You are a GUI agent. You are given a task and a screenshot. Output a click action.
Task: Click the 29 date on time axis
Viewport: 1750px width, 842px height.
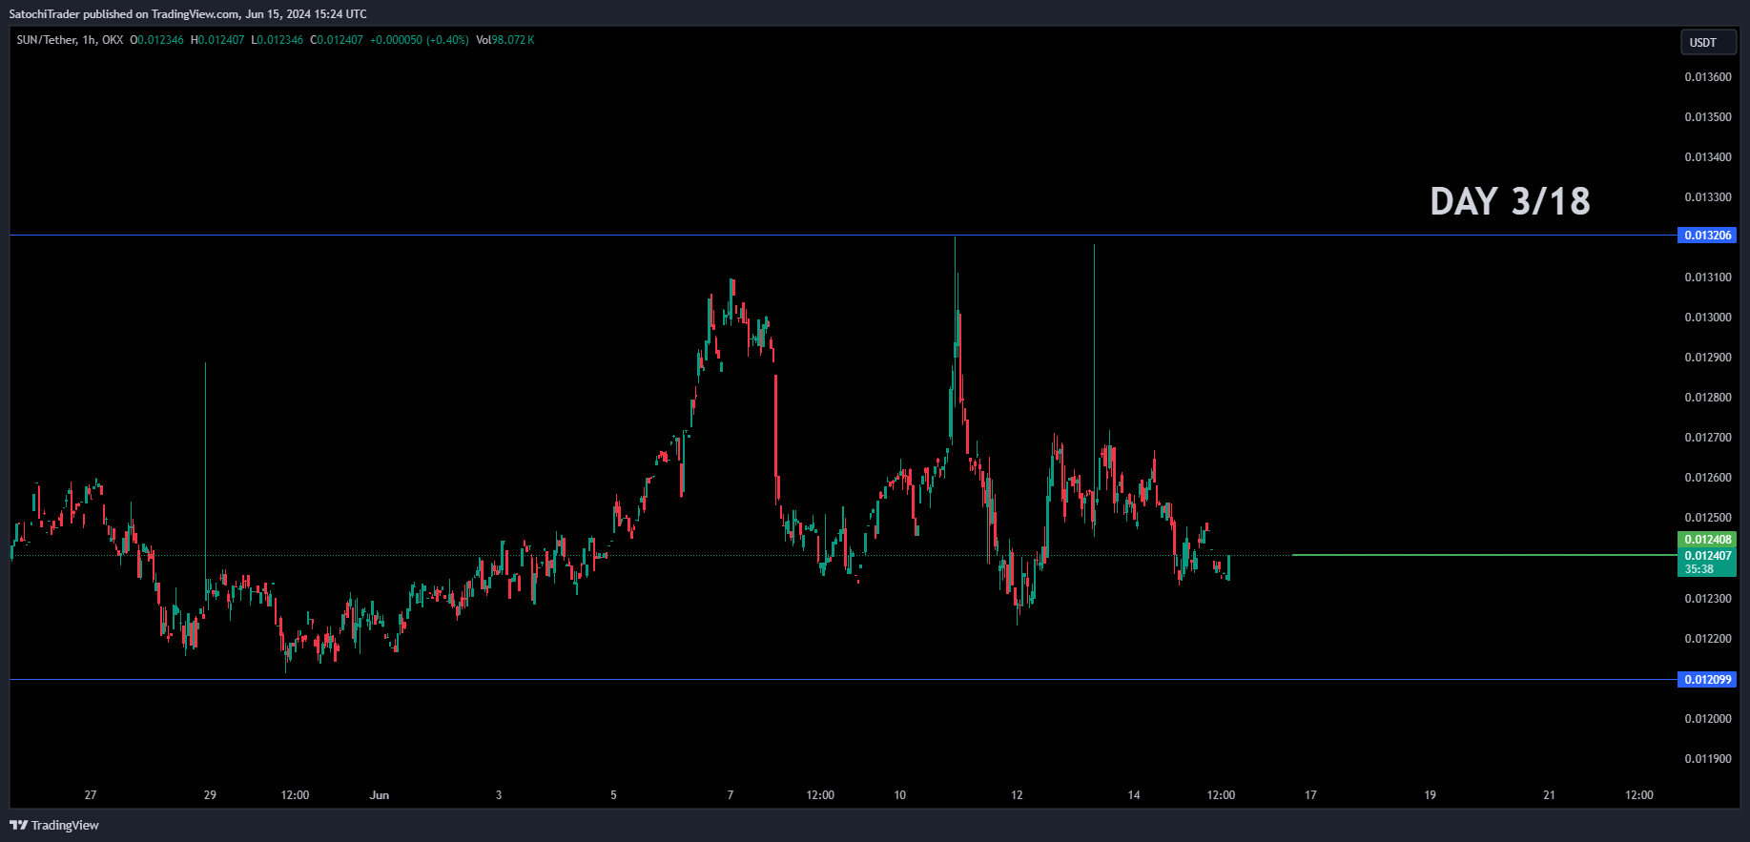coord(210,795)
